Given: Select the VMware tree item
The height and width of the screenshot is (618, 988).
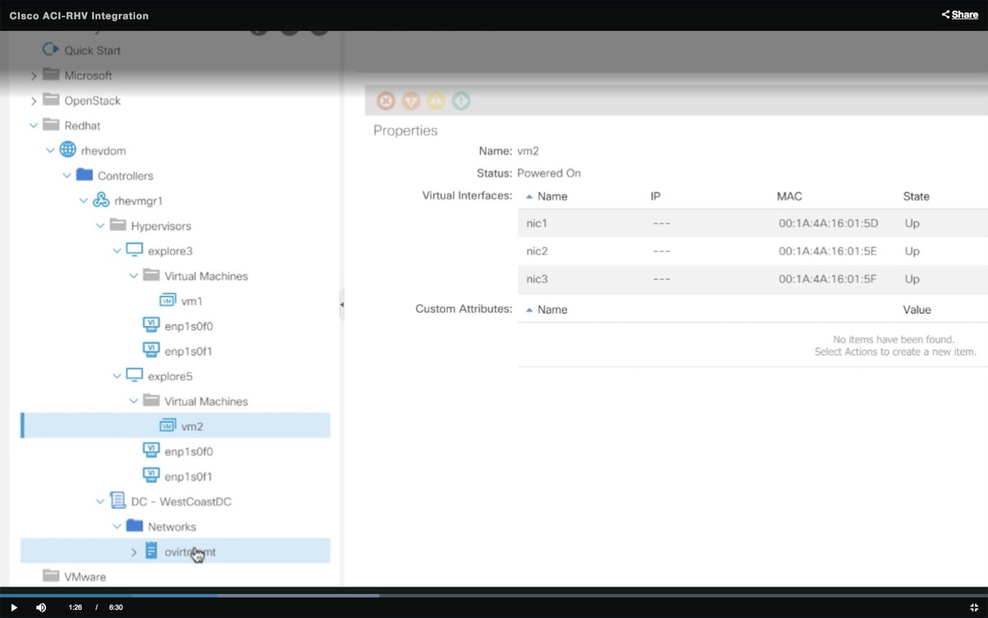Looking at the screenshot, I should pos(86,577).
